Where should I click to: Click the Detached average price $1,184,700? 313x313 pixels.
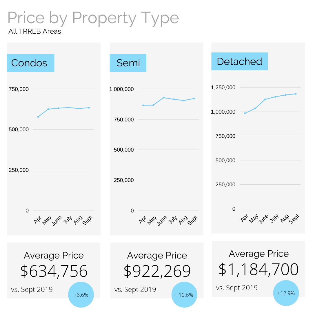(259, 269)
